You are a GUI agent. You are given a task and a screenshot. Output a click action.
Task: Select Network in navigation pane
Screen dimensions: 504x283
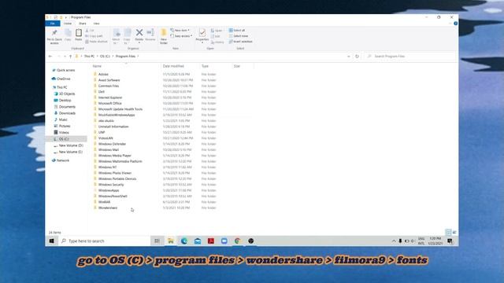[x=63, y=160]
